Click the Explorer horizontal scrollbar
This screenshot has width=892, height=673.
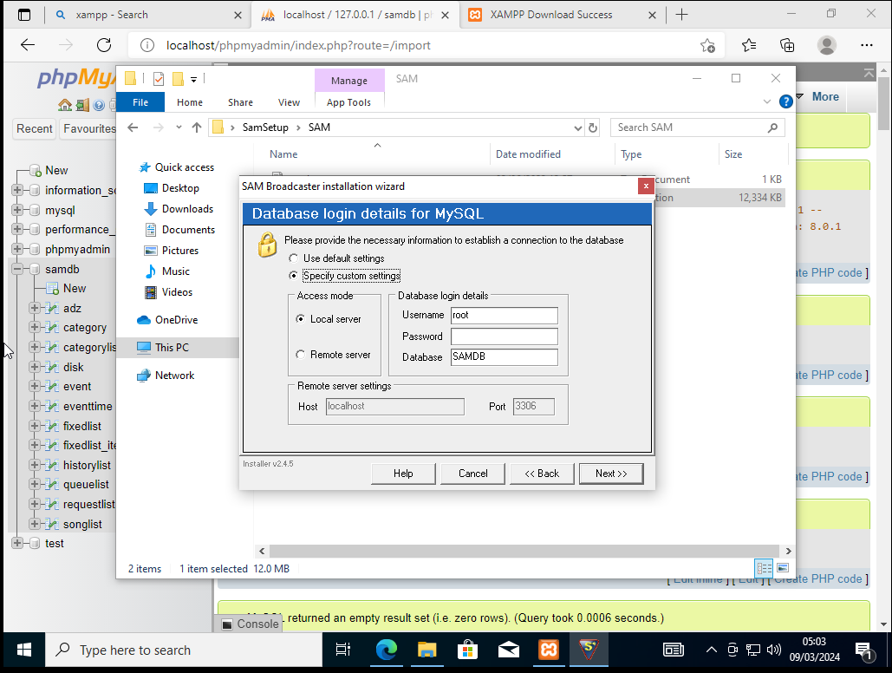tap(520, 551)
